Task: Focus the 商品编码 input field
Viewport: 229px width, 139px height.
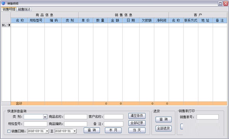Action: (x=76, y=124)
